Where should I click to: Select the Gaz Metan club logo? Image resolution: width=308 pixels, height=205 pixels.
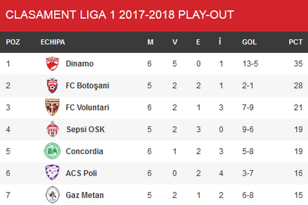click(x=53, y=195)
